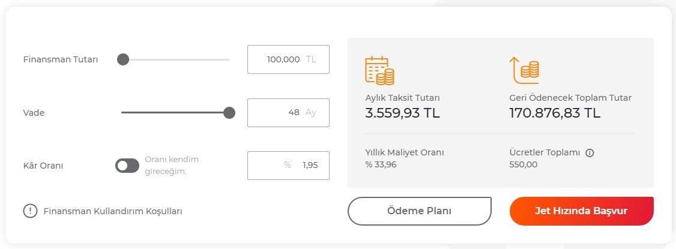
Task: Open the Ücretler Toplamı info icon
Action: (590, 153)
